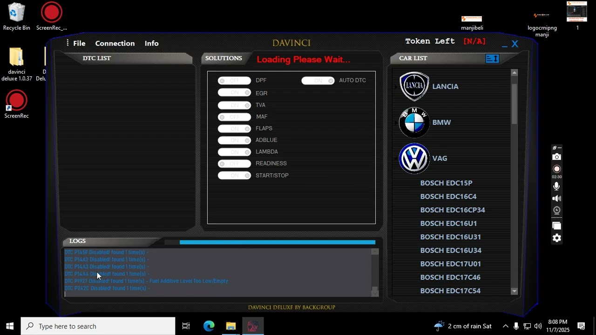Open the ScreenRec_ desktop icon at top

tap(51, 16)
